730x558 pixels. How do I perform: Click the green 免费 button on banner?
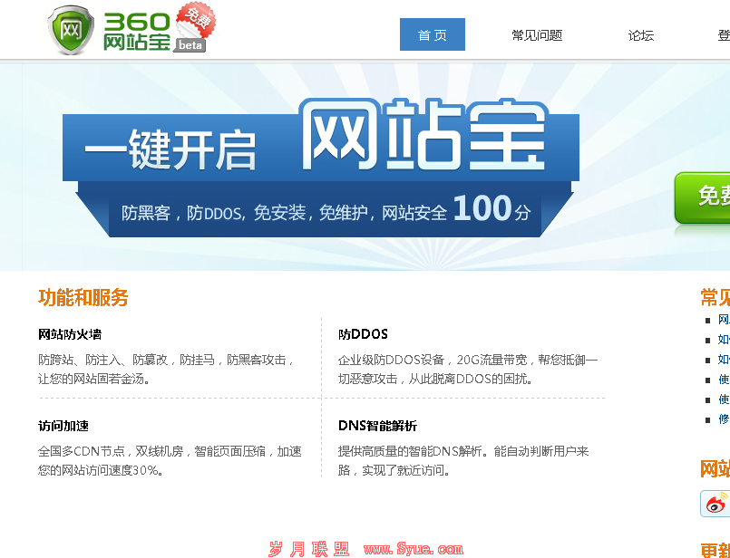703,197
